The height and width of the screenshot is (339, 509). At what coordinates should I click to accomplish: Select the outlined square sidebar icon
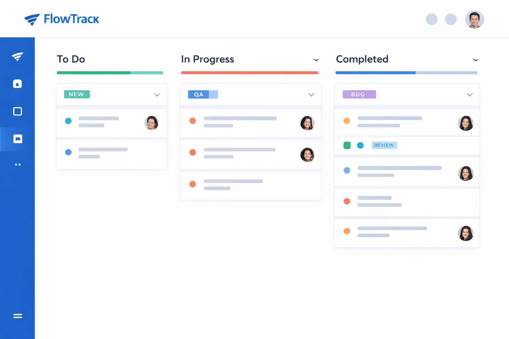coord(18,111)
